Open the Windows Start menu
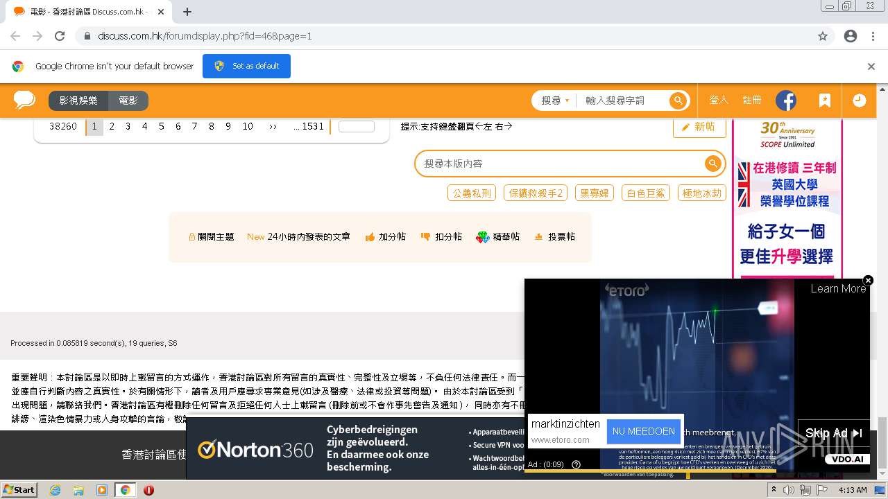The height and width of the screenshot is (499, 888). [19, 490]
